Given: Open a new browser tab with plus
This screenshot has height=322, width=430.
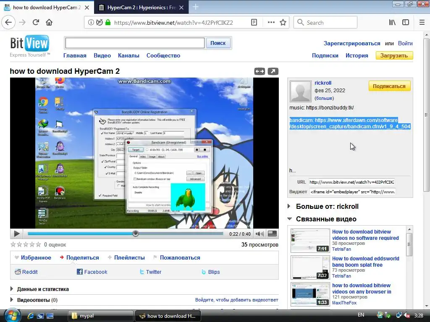Looking at the screenshot, I should 196,7.
